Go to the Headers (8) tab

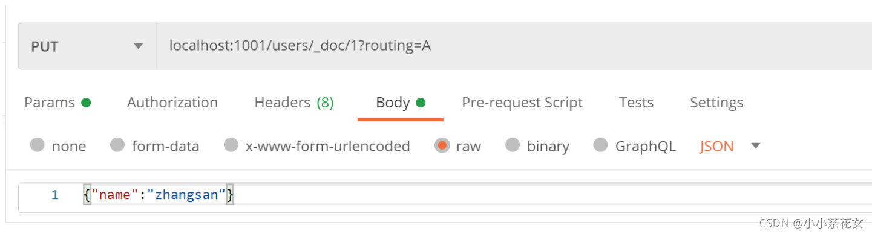point(294,103)
